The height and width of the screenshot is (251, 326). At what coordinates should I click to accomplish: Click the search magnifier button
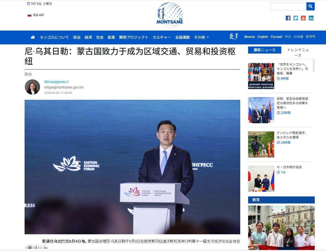310,6
